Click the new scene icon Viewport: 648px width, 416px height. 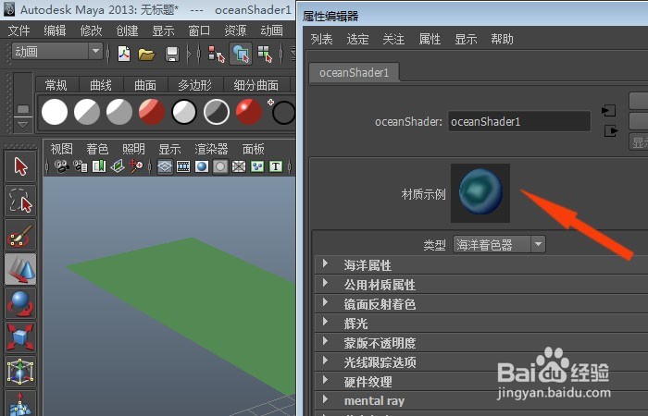123,54
